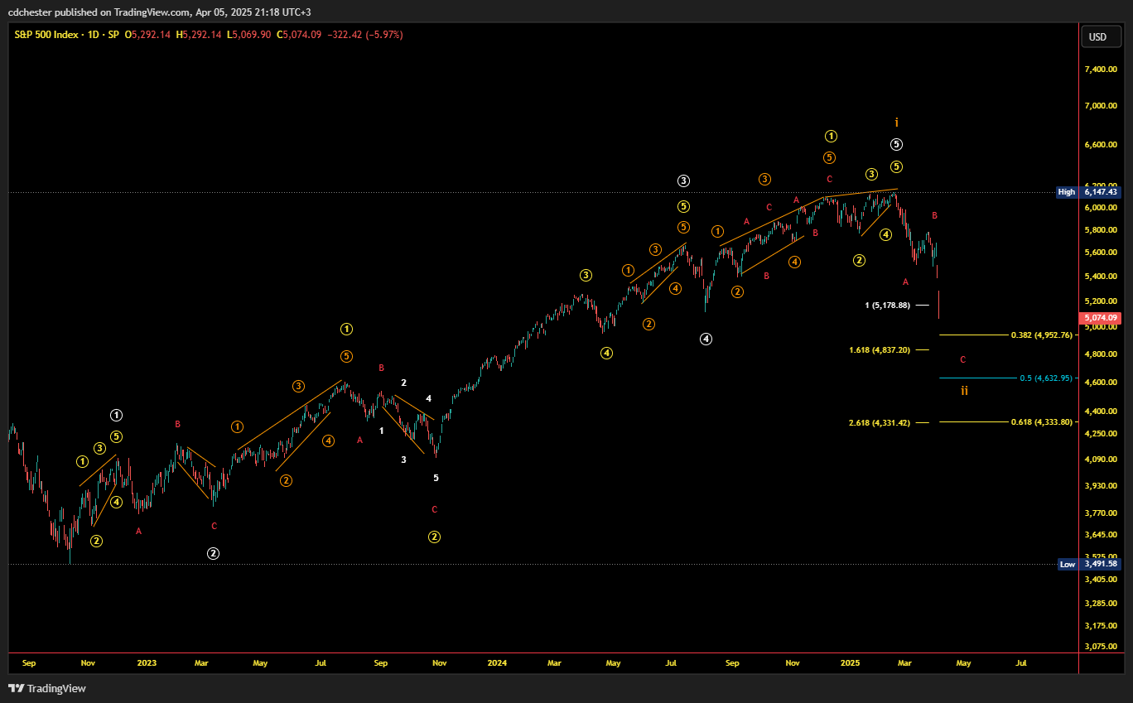Viewport: 1133px width, 703px height.
Task: Click the 4,090.00 price axis tick
Action: (x=1100, y=460)
